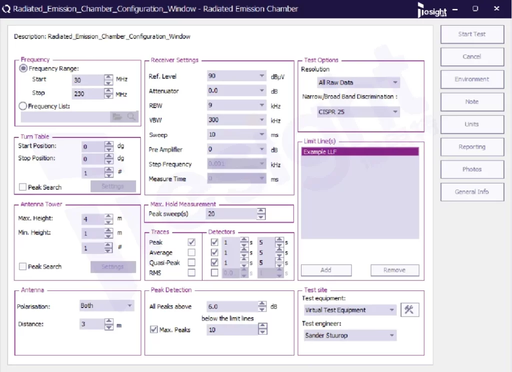Expand the RBW dropdown list
The height and width of the screenshot is (372, 512).
[236, 105]
